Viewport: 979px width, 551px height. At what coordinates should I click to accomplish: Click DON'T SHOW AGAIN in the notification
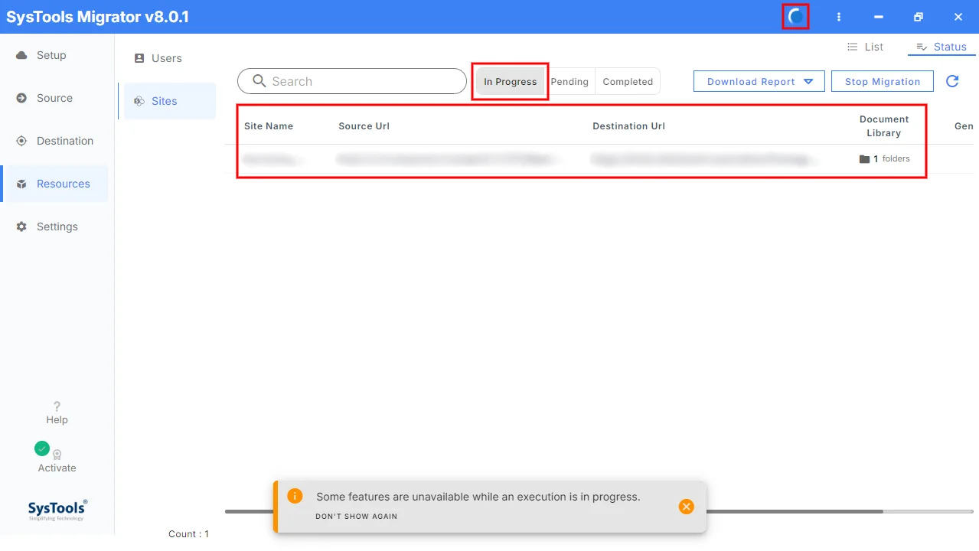[357, 517]
